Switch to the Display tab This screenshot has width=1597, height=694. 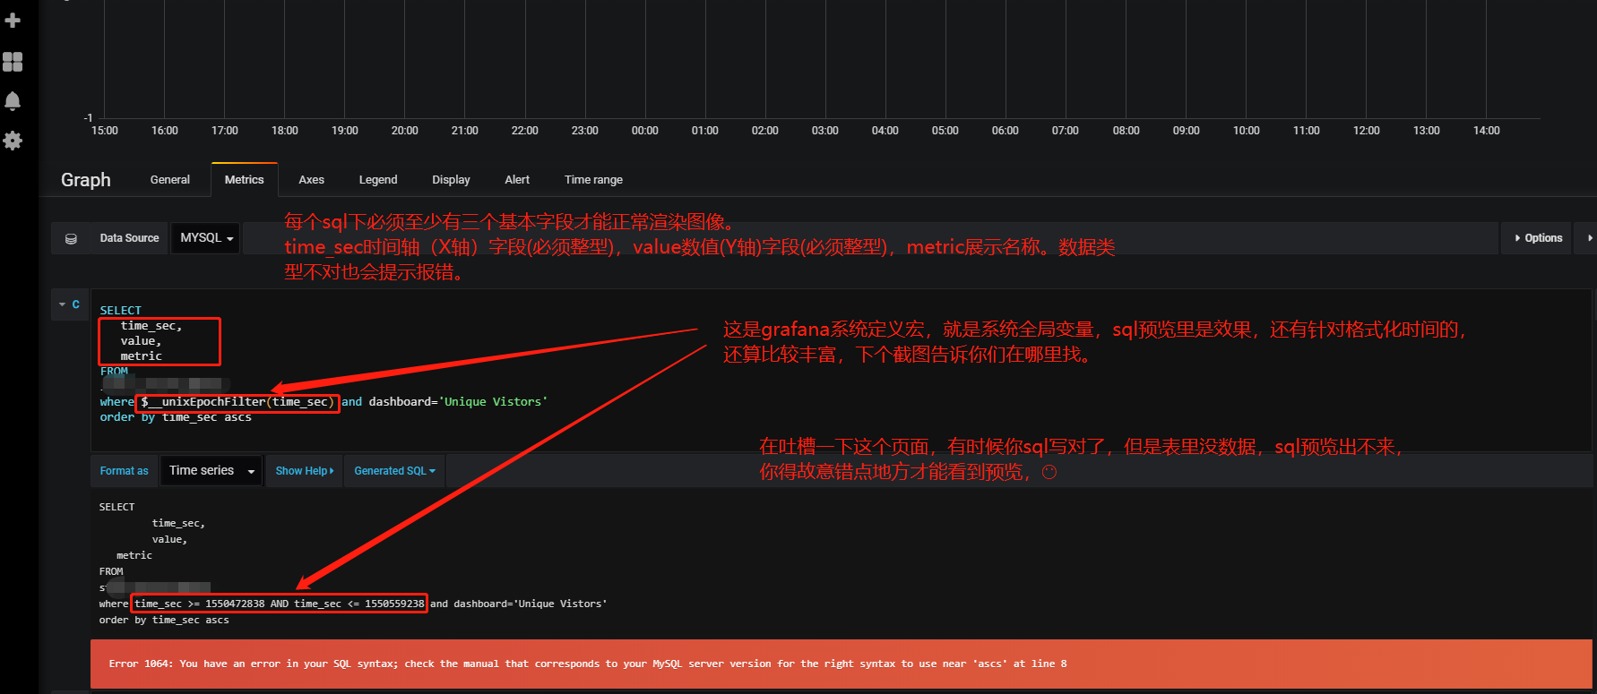click(x=451, y=180)
